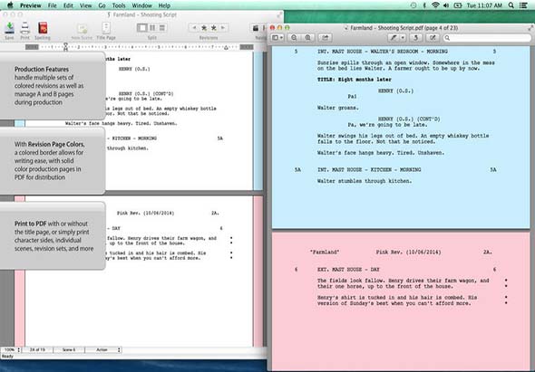Click 'EXT. MAST HOUSE - DAY' heading in PDF
535x372 pixels.
(x=348, y=270)
